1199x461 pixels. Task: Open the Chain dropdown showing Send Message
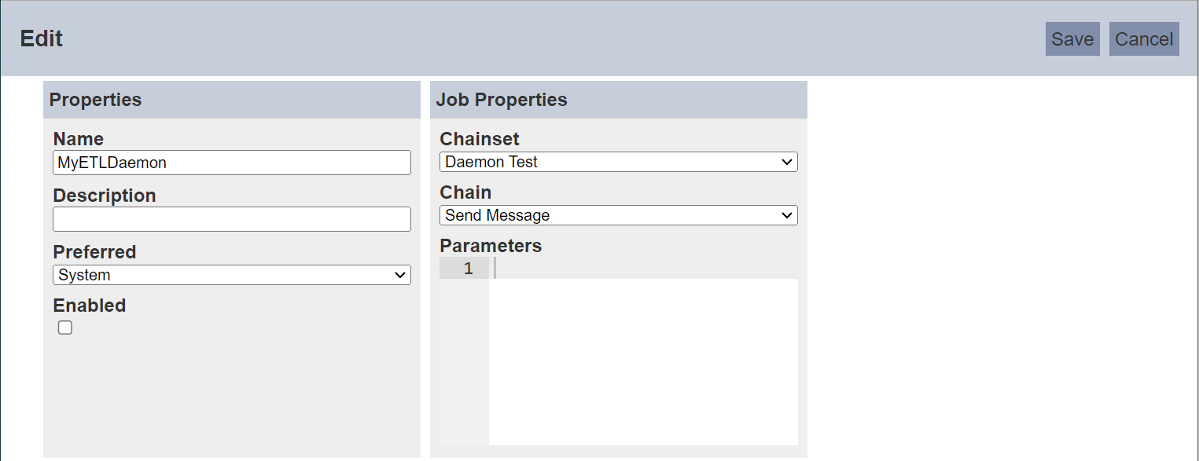[619, 215]
